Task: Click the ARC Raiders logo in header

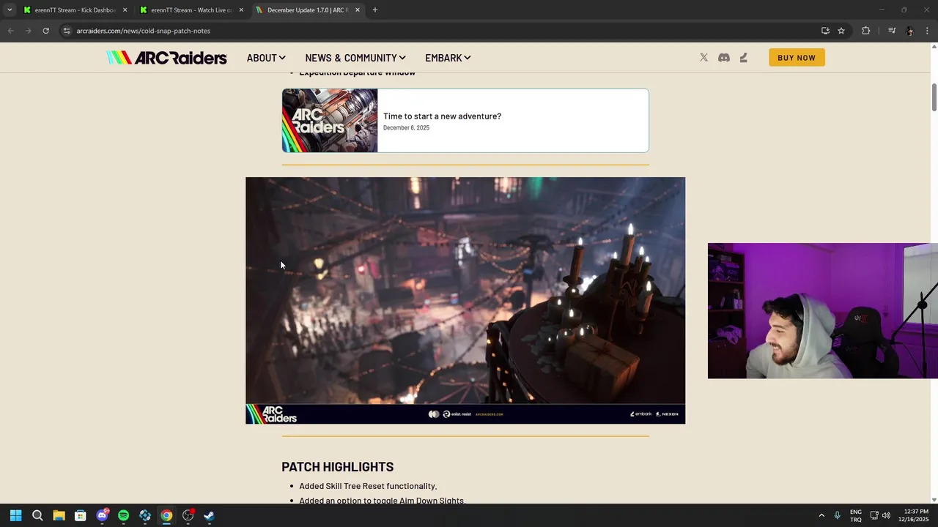Action: pos(166,58)
